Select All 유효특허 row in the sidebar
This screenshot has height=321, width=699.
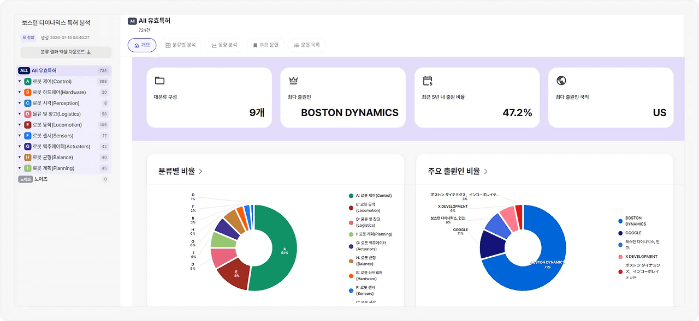pos(64,71)
